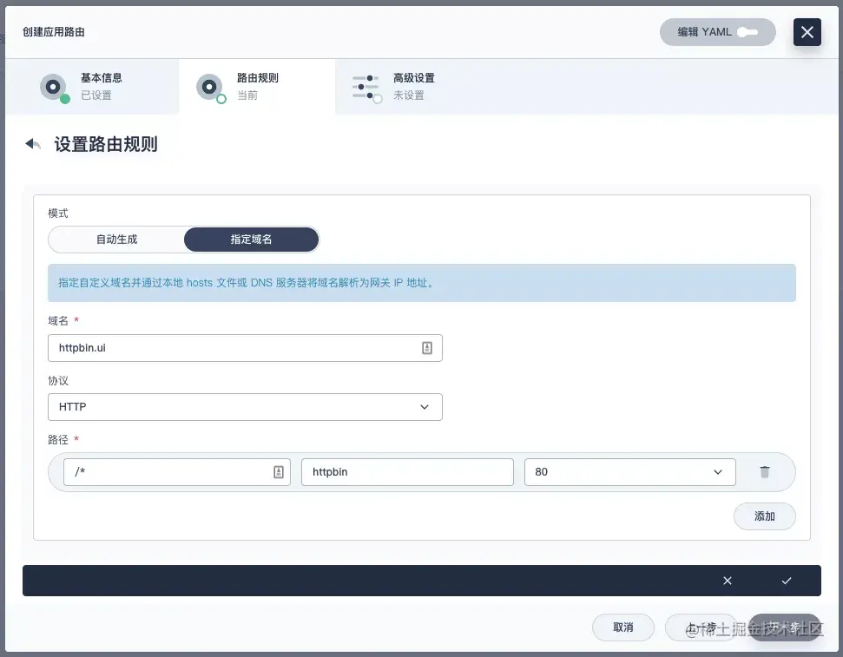Select the 指定域名 mode option

[x=250, y=239]
